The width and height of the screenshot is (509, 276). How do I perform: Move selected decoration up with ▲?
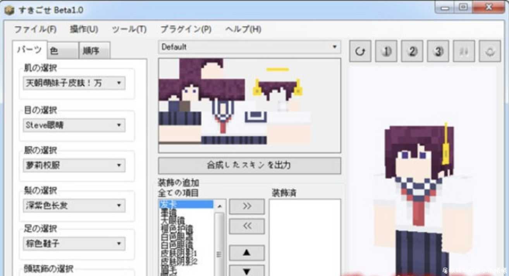(x=247, y=253)
